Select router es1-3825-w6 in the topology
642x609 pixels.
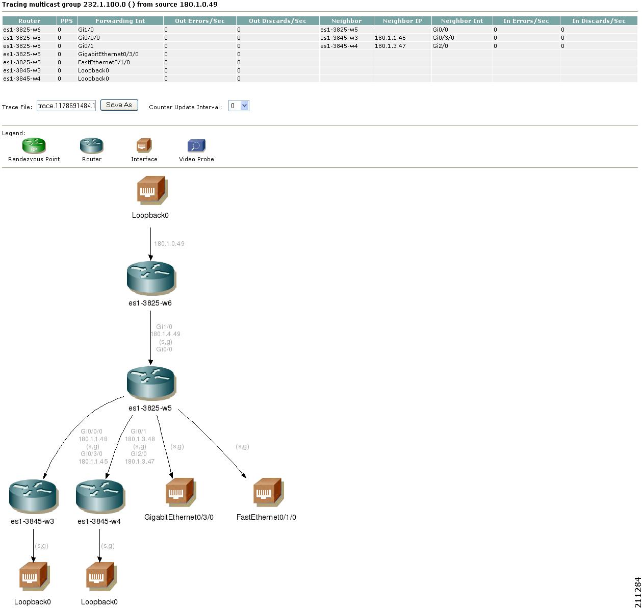151,277
